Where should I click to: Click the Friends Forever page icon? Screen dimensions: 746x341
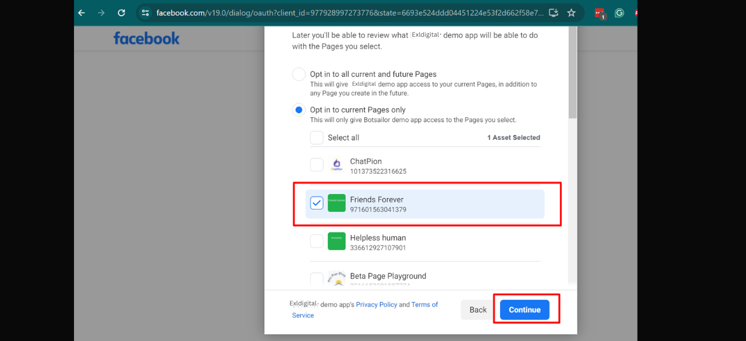click(337, 203)
